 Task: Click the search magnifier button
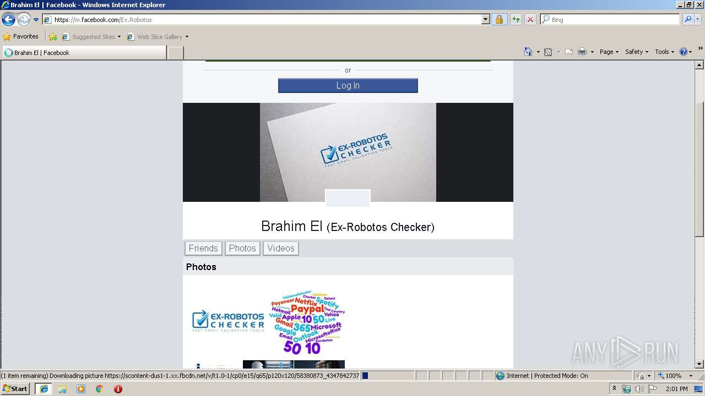687,19
